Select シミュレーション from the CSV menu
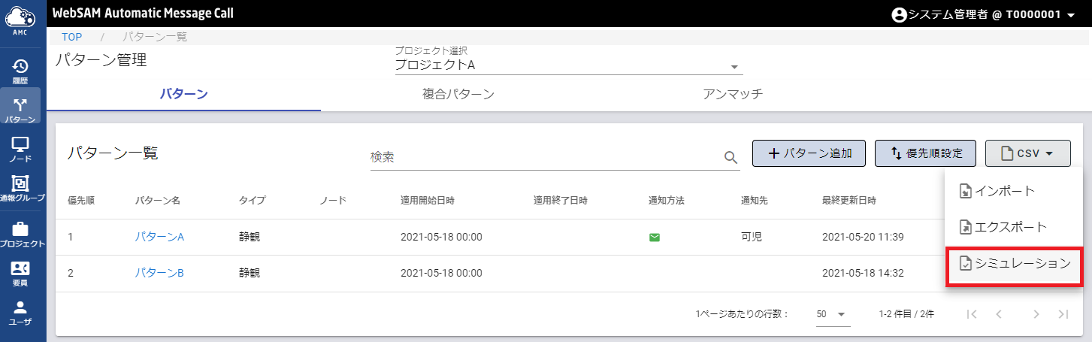The height and width of the screenshot is (342, 1092). (1013, 264)
